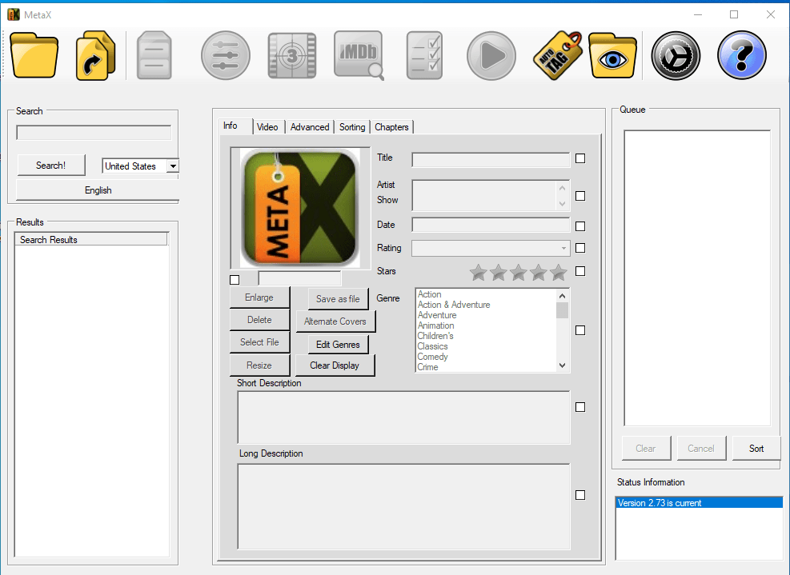790x575 pixels.
Task: Tick the checkbox below the cover art
Action: [x=235, y=279]
